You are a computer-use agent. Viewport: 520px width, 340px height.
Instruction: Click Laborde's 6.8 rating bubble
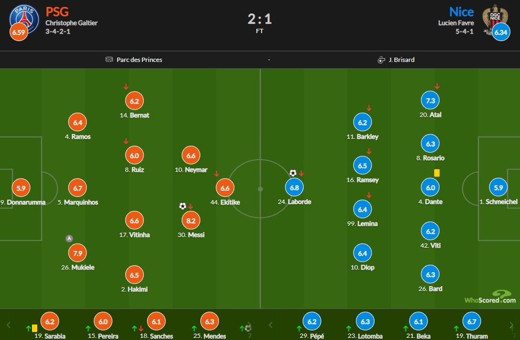[295, 187]
